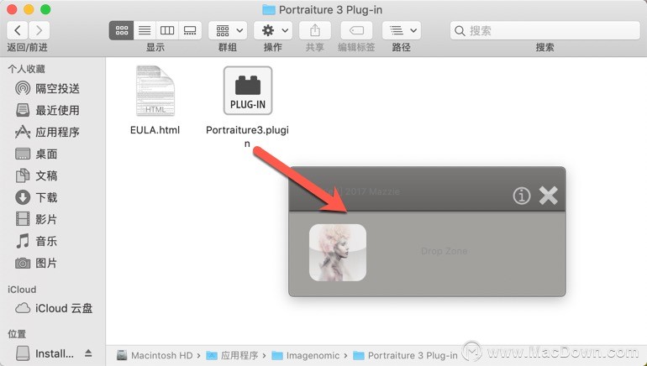The height and width of the screenshot is (366, 647).
Task: Close the Drop Zone window
Action: point(549,196)
